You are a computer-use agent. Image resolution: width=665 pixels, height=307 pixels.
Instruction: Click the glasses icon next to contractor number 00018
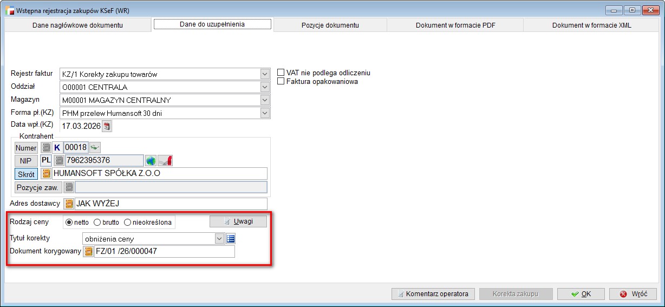pos(95,147)
